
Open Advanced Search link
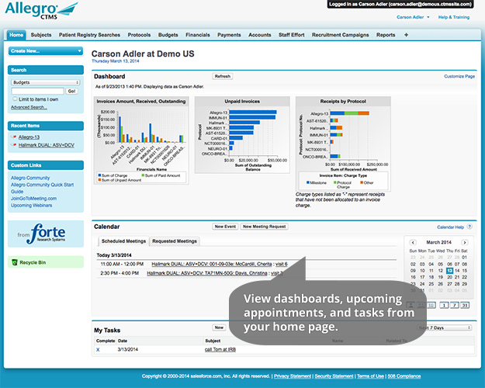tap(29, 107)
